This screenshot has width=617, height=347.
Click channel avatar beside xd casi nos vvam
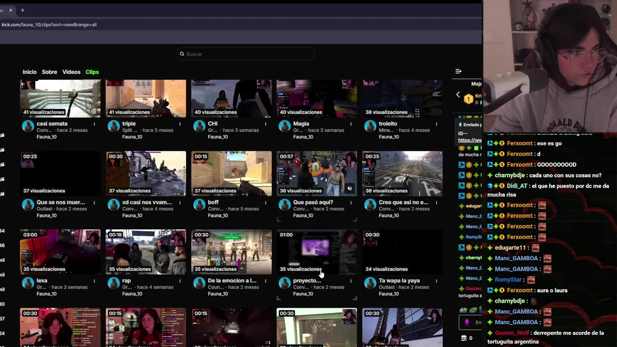tap(114, 205)
